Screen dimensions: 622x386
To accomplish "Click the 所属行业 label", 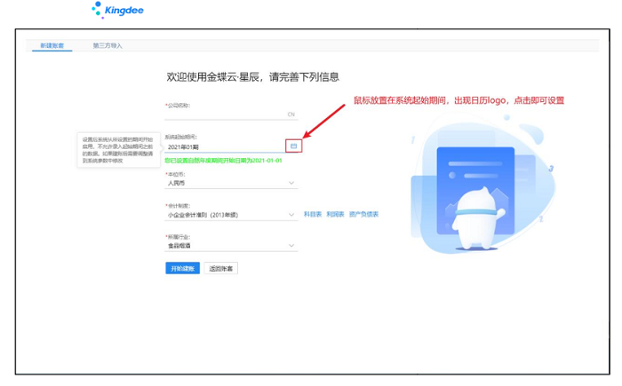I will coord(178,237).
